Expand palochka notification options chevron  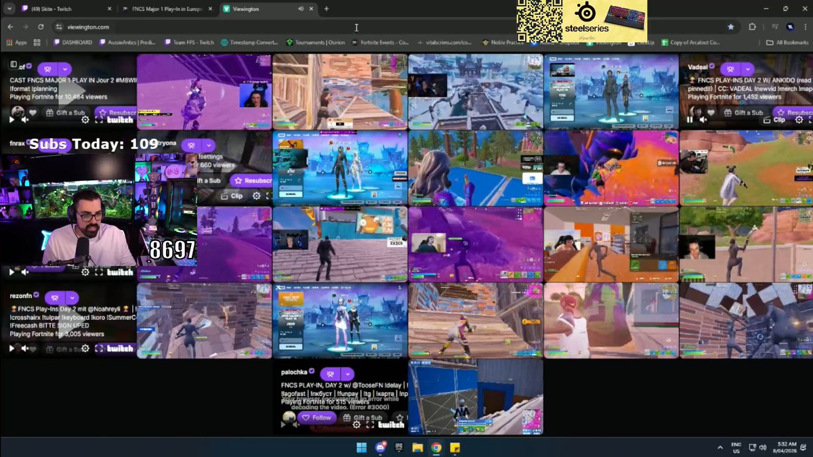click(x=347, y=374)
